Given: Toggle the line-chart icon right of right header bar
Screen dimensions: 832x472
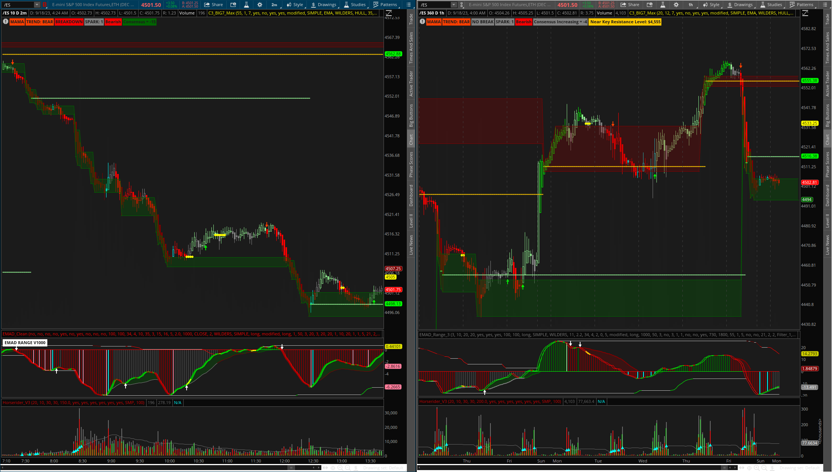Looking at the screenshot, I should pyautogui.click(x=805, y=13).
